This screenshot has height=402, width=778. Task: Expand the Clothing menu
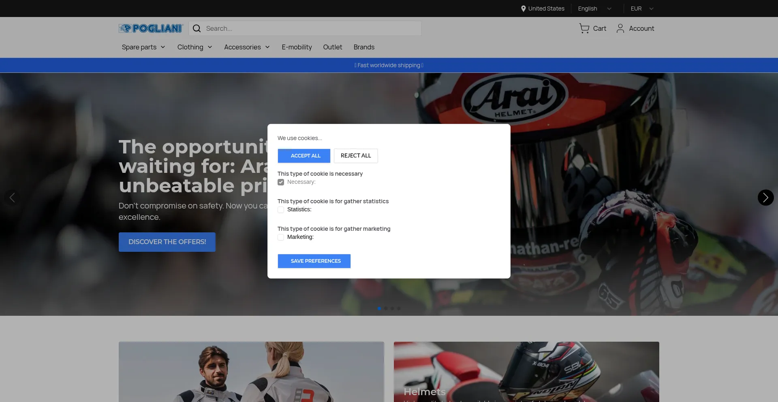[195, 47]
